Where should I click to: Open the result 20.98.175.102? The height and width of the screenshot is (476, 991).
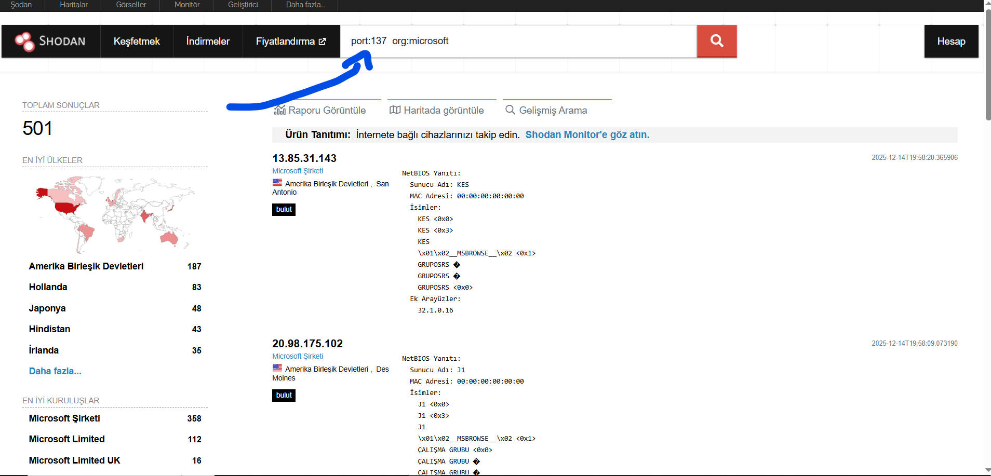click(x=307, y=344)
